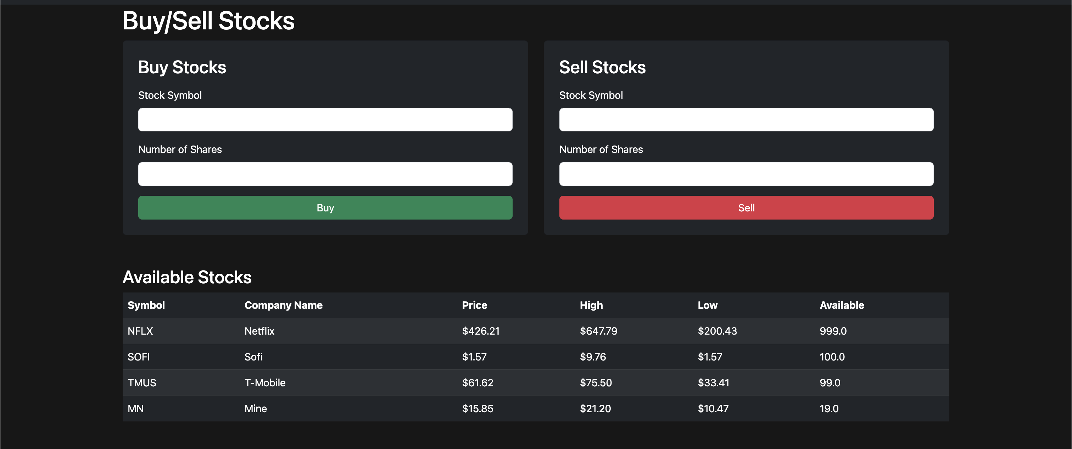This screenshot has height=449, width=1072.
Task: Click the Sell Stocks number of shares field
Action: point(746,174)
